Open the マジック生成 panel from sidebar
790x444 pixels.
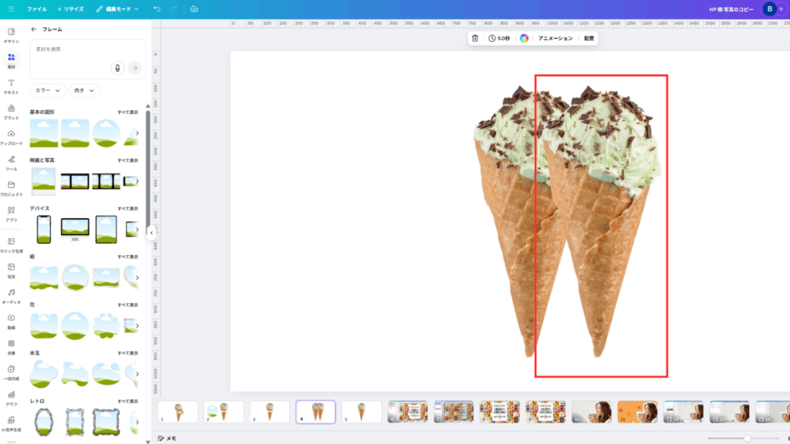(x=12, y=244)
